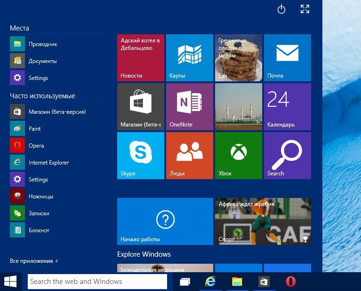
Task: Expand Start menu to full screen
Action: 305,9
